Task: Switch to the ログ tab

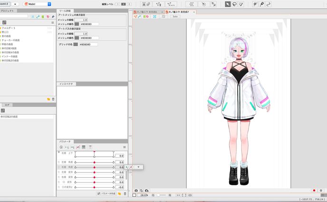Action: pyautogui.click(x=7, y=105)
